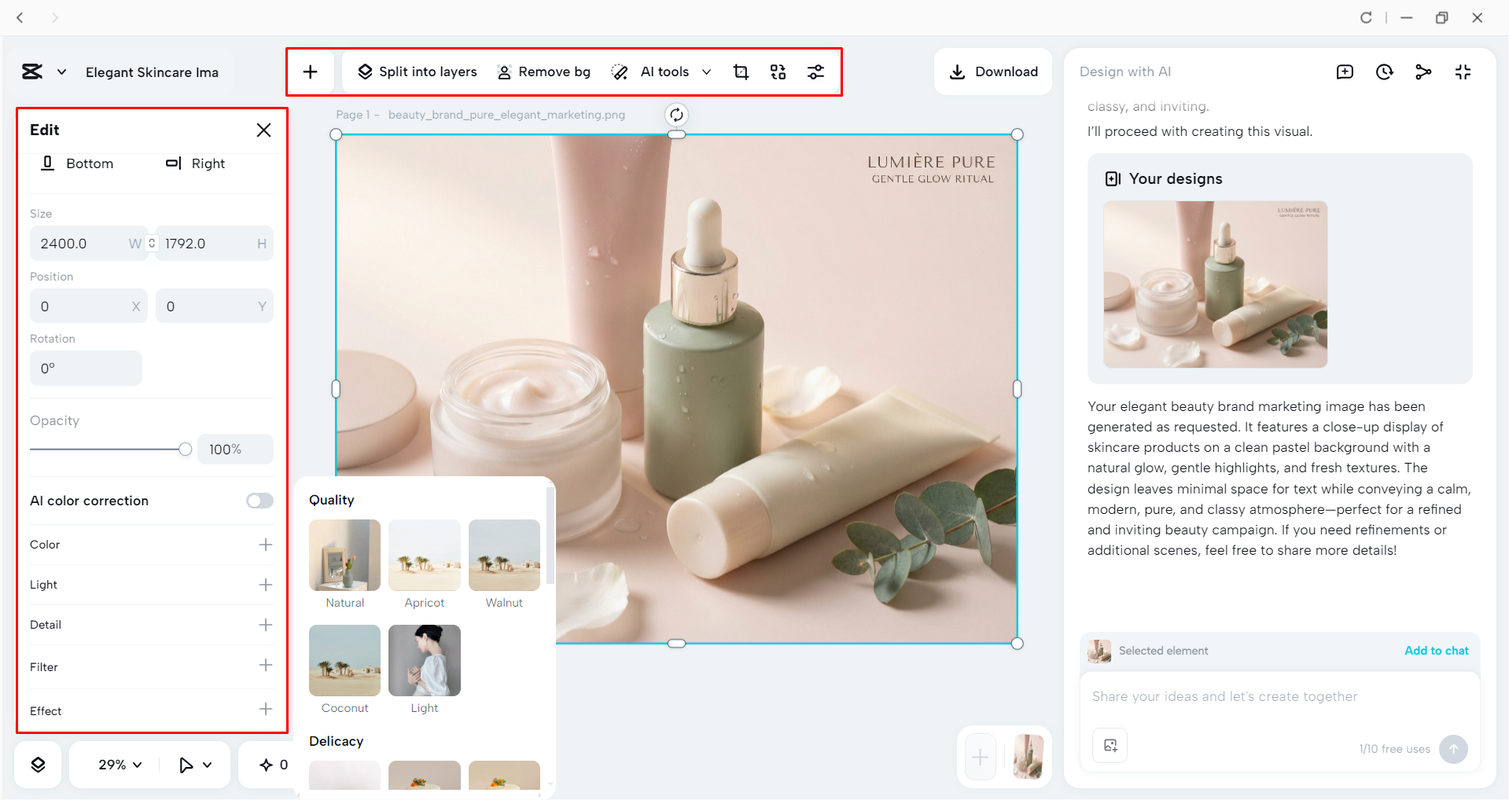Click the LUMIÈRE PURE text on canvas
The height and width of the screenshot is (800, 1509).
pos(931,162)
